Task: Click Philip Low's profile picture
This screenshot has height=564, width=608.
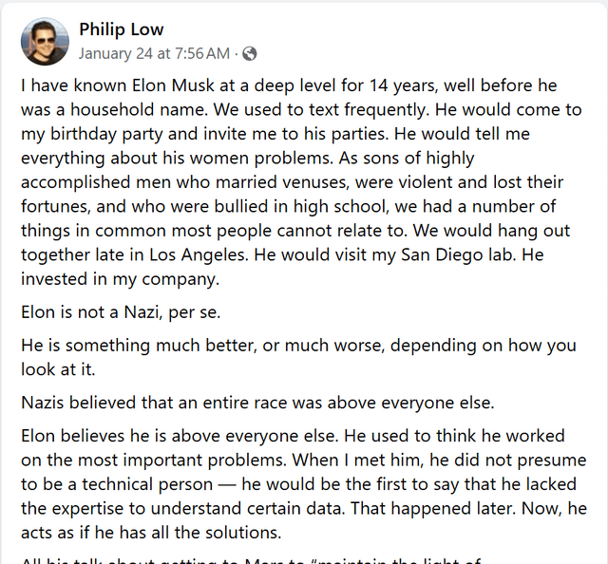Action: tap(45, 42)
